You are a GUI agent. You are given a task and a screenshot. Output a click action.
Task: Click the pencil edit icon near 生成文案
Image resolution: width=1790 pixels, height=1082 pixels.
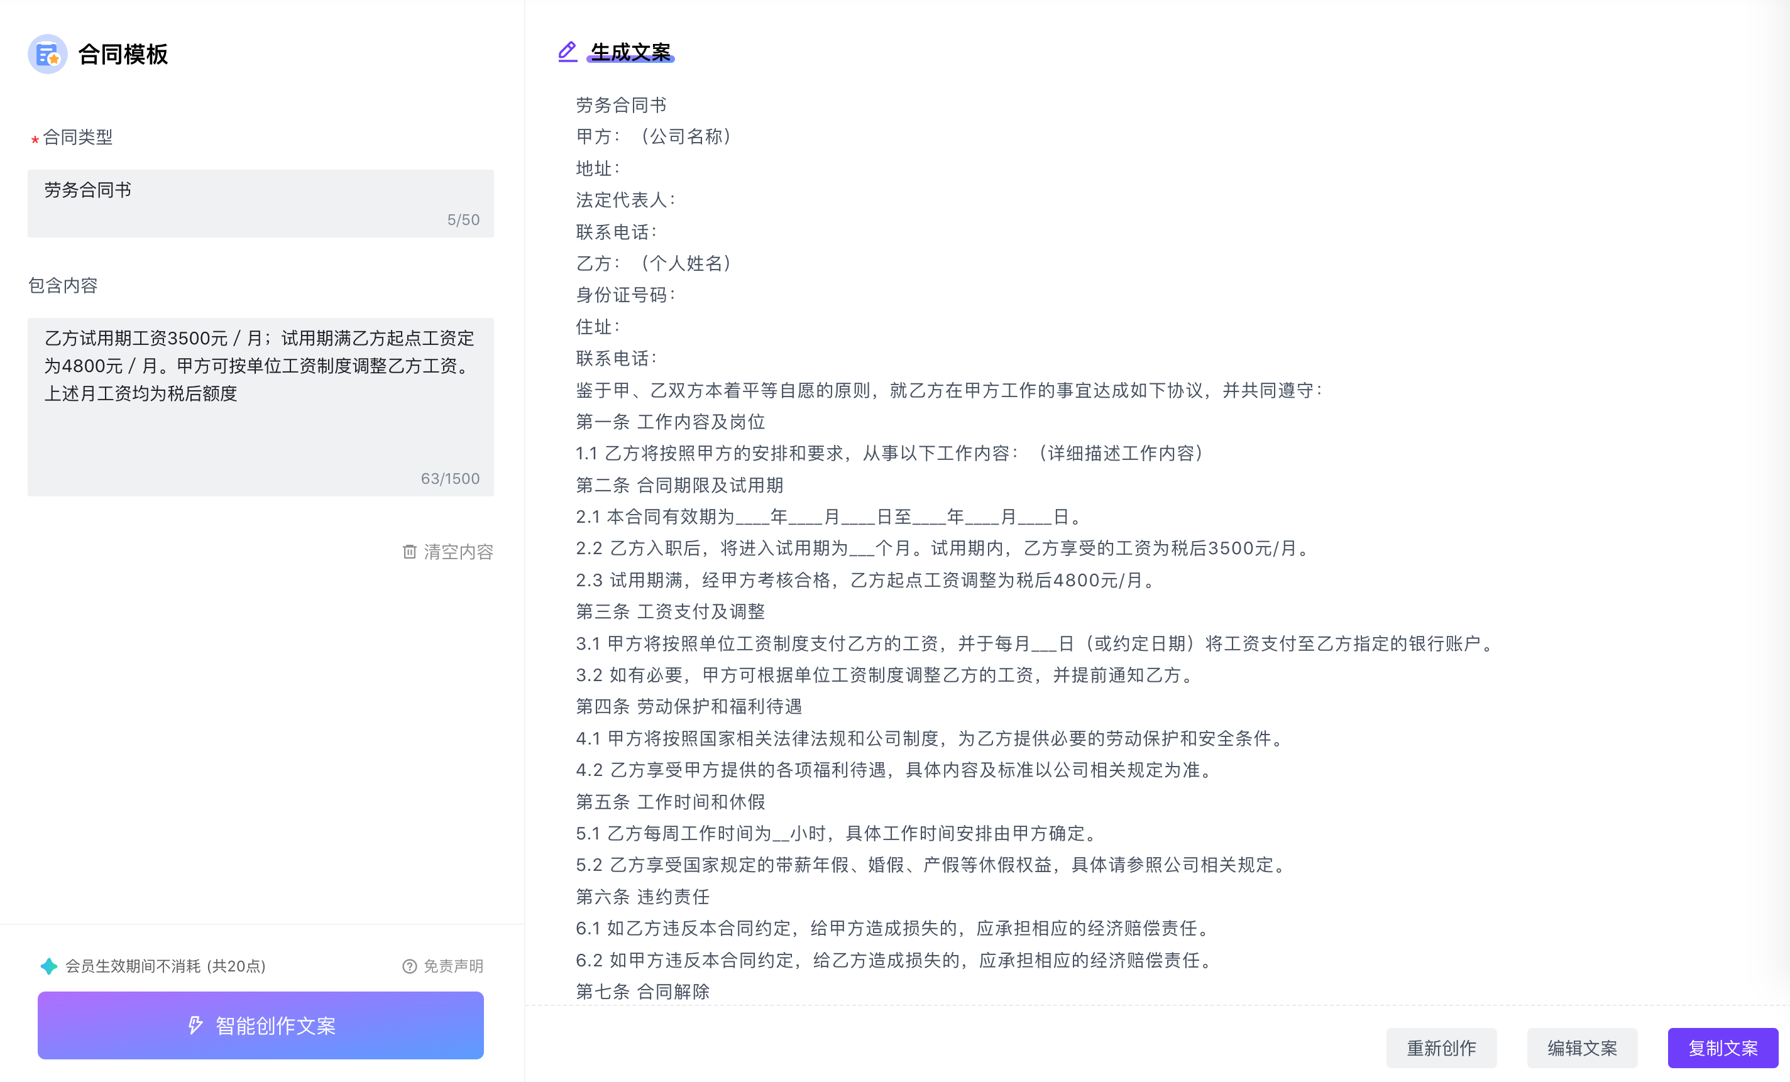(x=568, y=51)
